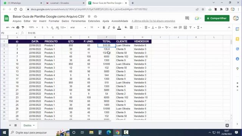Open the fill color picker
242x136 pixels.
coord(126,28)
